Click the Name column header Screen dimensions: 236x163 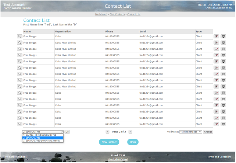click(39, 31)
